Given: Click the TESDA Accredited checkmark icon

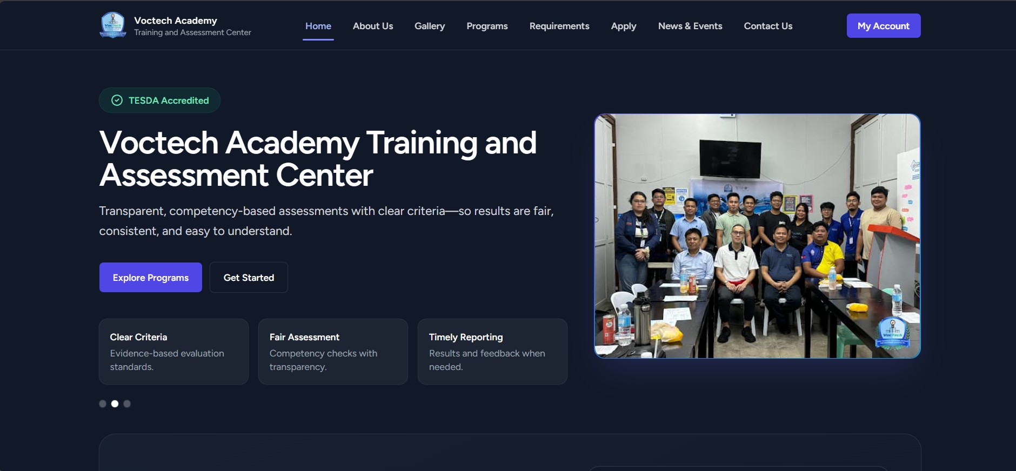Looking at the screenshot, I should pos(117,100).
